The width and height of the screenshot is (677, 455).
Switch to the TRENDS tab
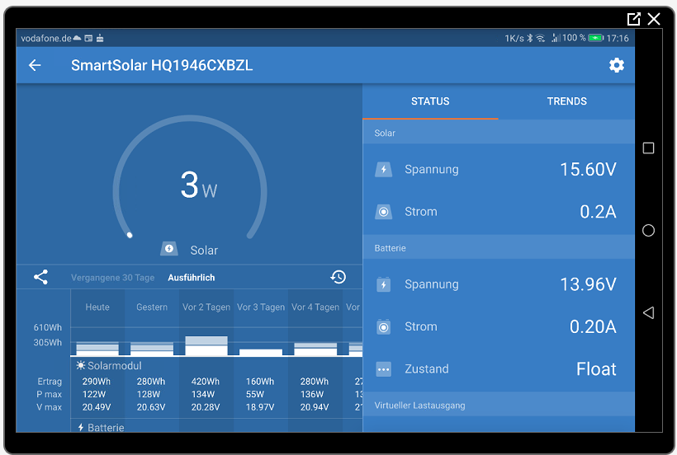[566, 101]
